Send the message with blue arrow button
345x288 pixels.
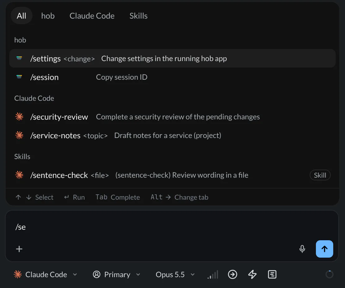pos(324,249)
